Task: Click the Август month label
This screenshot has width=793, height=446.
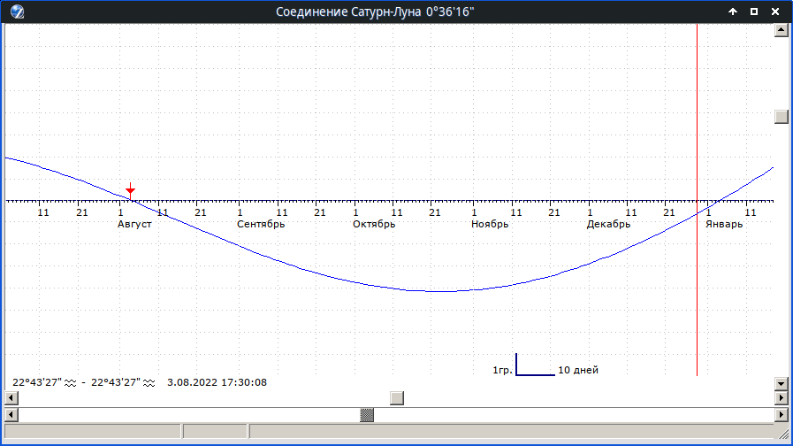Action: (x=134, y=225)
